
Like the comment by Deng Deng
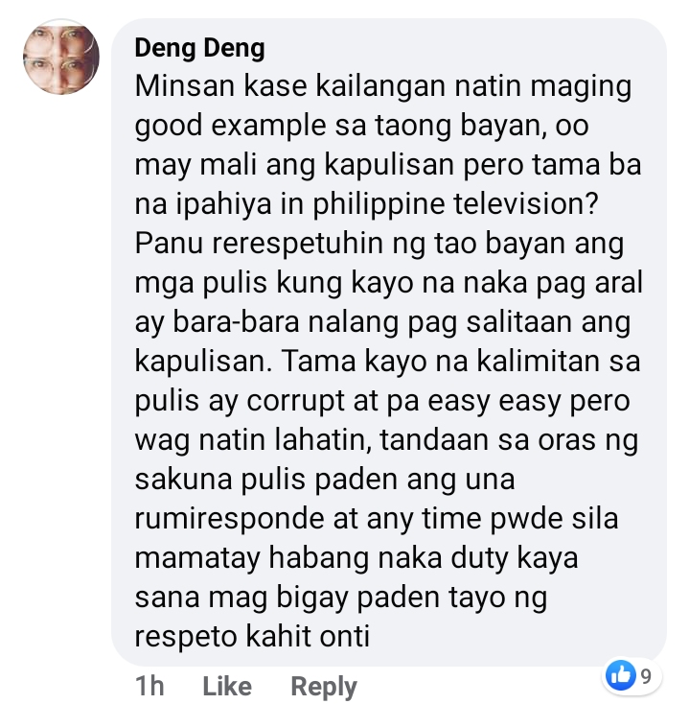[x=227, y=686]
